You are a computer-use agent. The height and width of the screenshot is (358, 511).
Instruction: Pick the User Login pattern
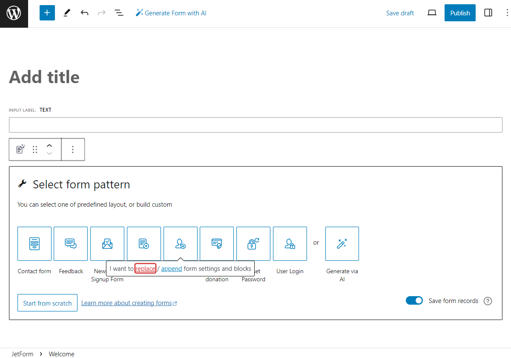290,243
